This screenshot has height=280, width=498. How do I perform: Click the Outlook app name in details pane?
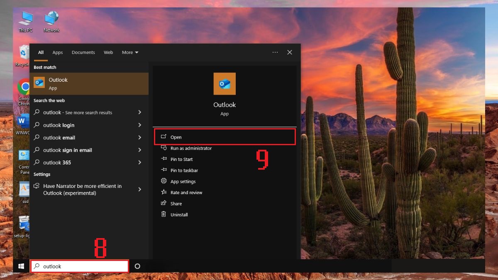(x=225, y=105)
